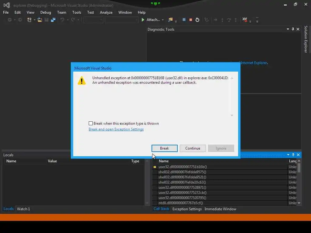
Task: Pin the Call Stack panel
Action: click(293, 155)
